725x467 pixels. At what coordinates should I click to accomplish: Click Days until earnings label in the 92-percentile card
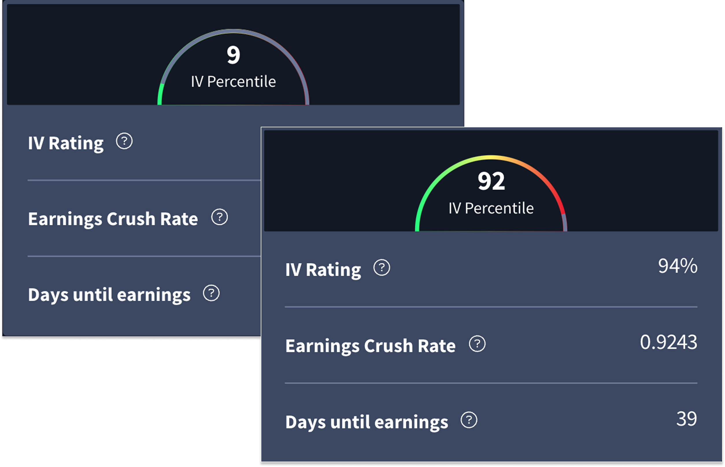coord(367,422)
